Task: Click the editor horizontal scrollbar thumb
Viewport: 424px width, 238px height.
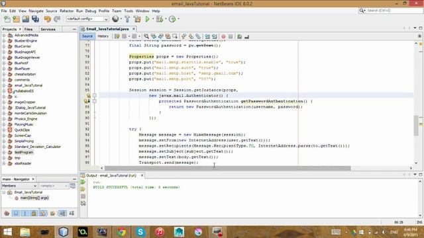Action: (x=227, y=168)
